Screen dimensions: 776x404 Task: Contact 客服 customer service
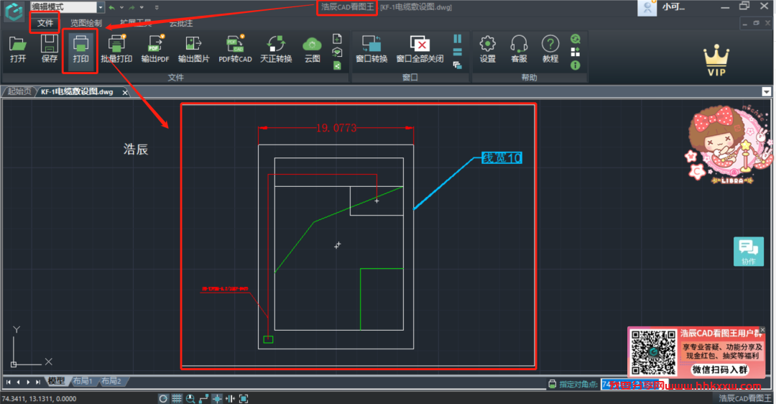point(519,49)
